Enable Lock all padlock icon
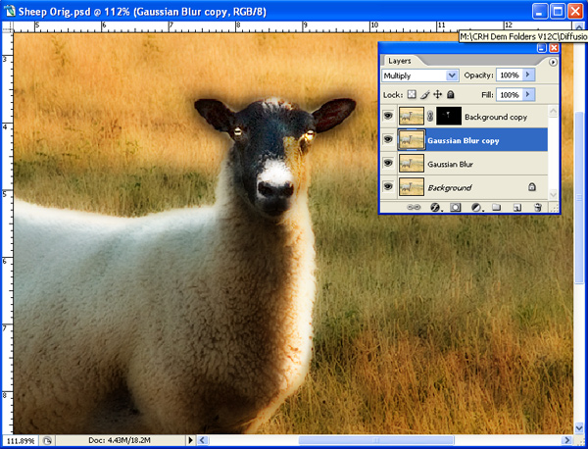 (451, 94)
